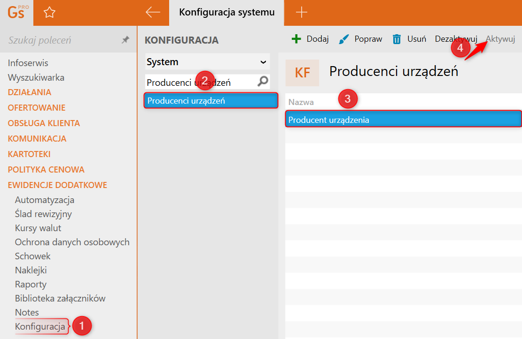
Task: Click the Aktywuj button
Action: 501,39
